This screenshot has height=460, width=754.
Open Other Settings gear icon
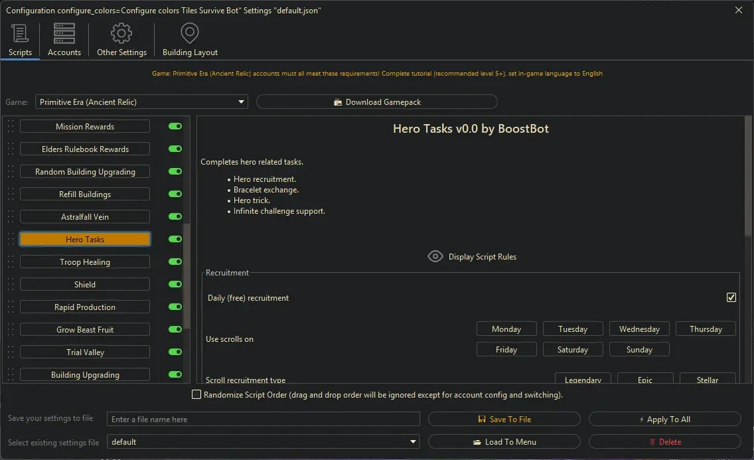click(121, 33)
